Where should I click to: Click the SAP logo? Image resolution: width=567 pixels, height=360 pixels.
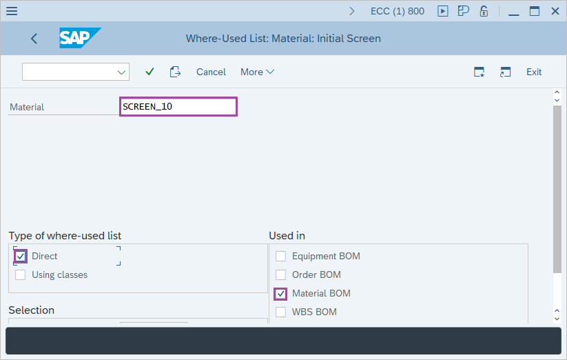(80, 38)
